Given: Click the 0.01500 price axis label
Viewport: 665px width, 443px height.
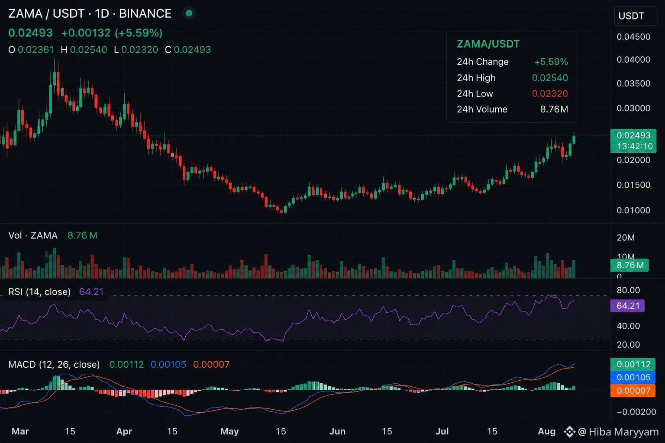Looking at the screenshot, I should (633, 185).
